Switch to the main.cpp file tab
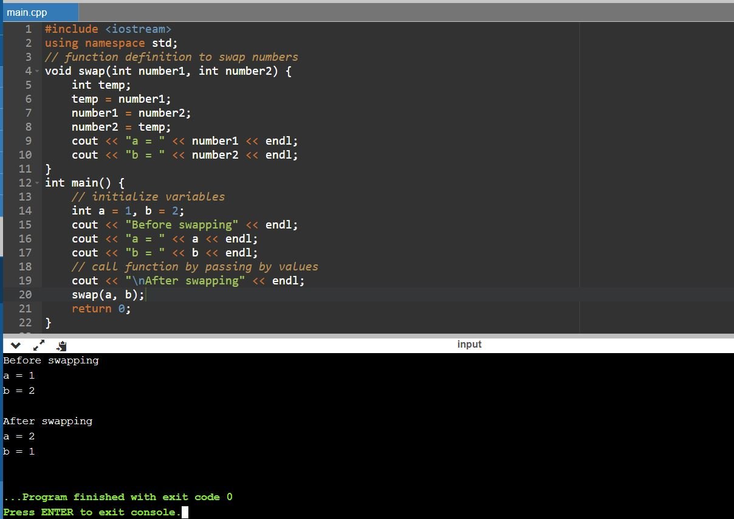 pos(41,12)
